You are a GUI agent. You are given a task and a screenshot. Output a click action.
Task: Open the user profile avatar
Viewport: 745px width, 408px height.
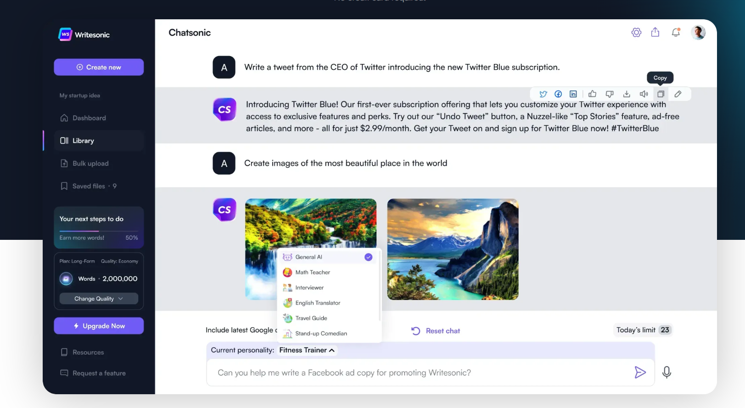698,32
